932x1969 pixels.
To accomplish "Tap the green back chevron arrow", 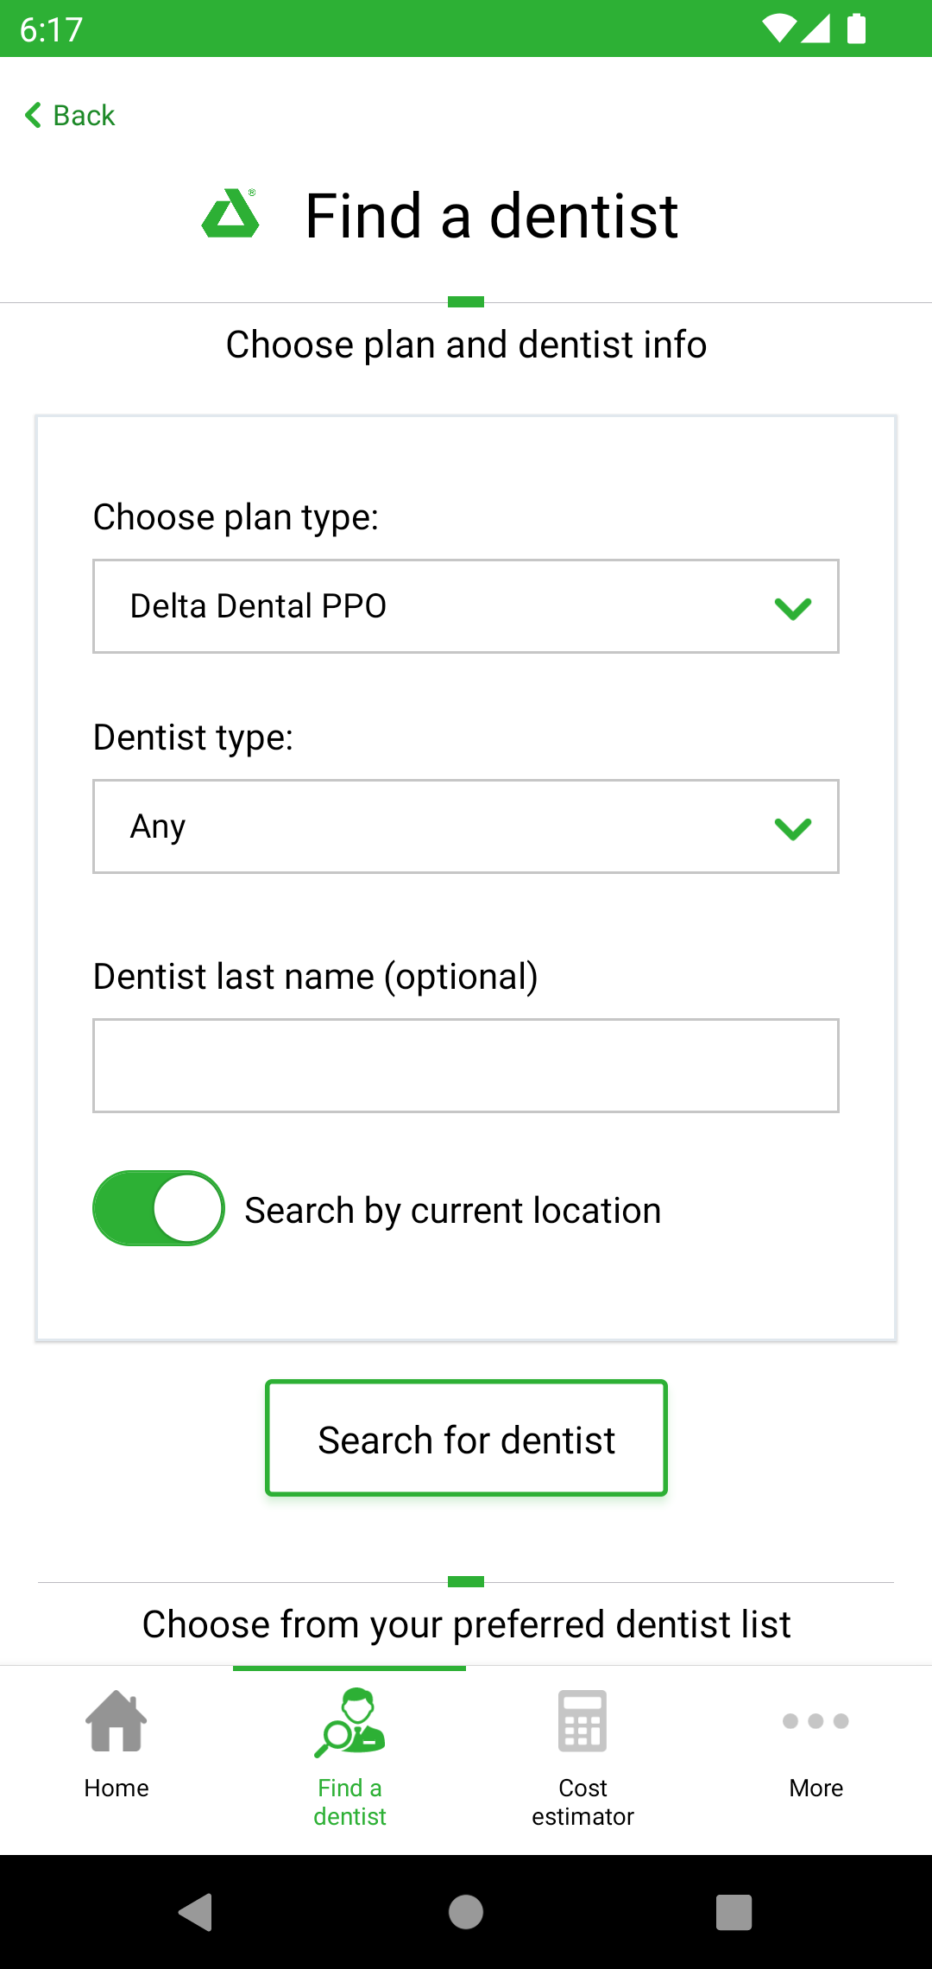I will 34,115.
